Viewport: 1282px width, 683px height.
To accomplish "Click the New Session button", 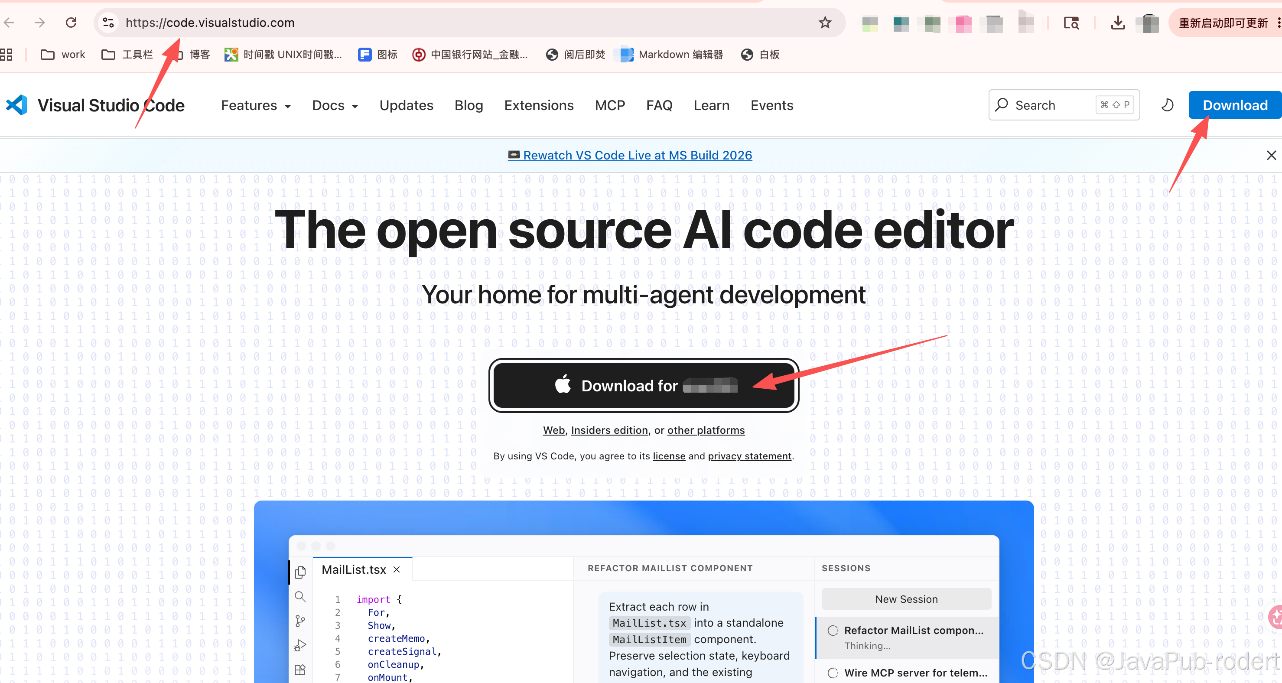I will point(906,599).
